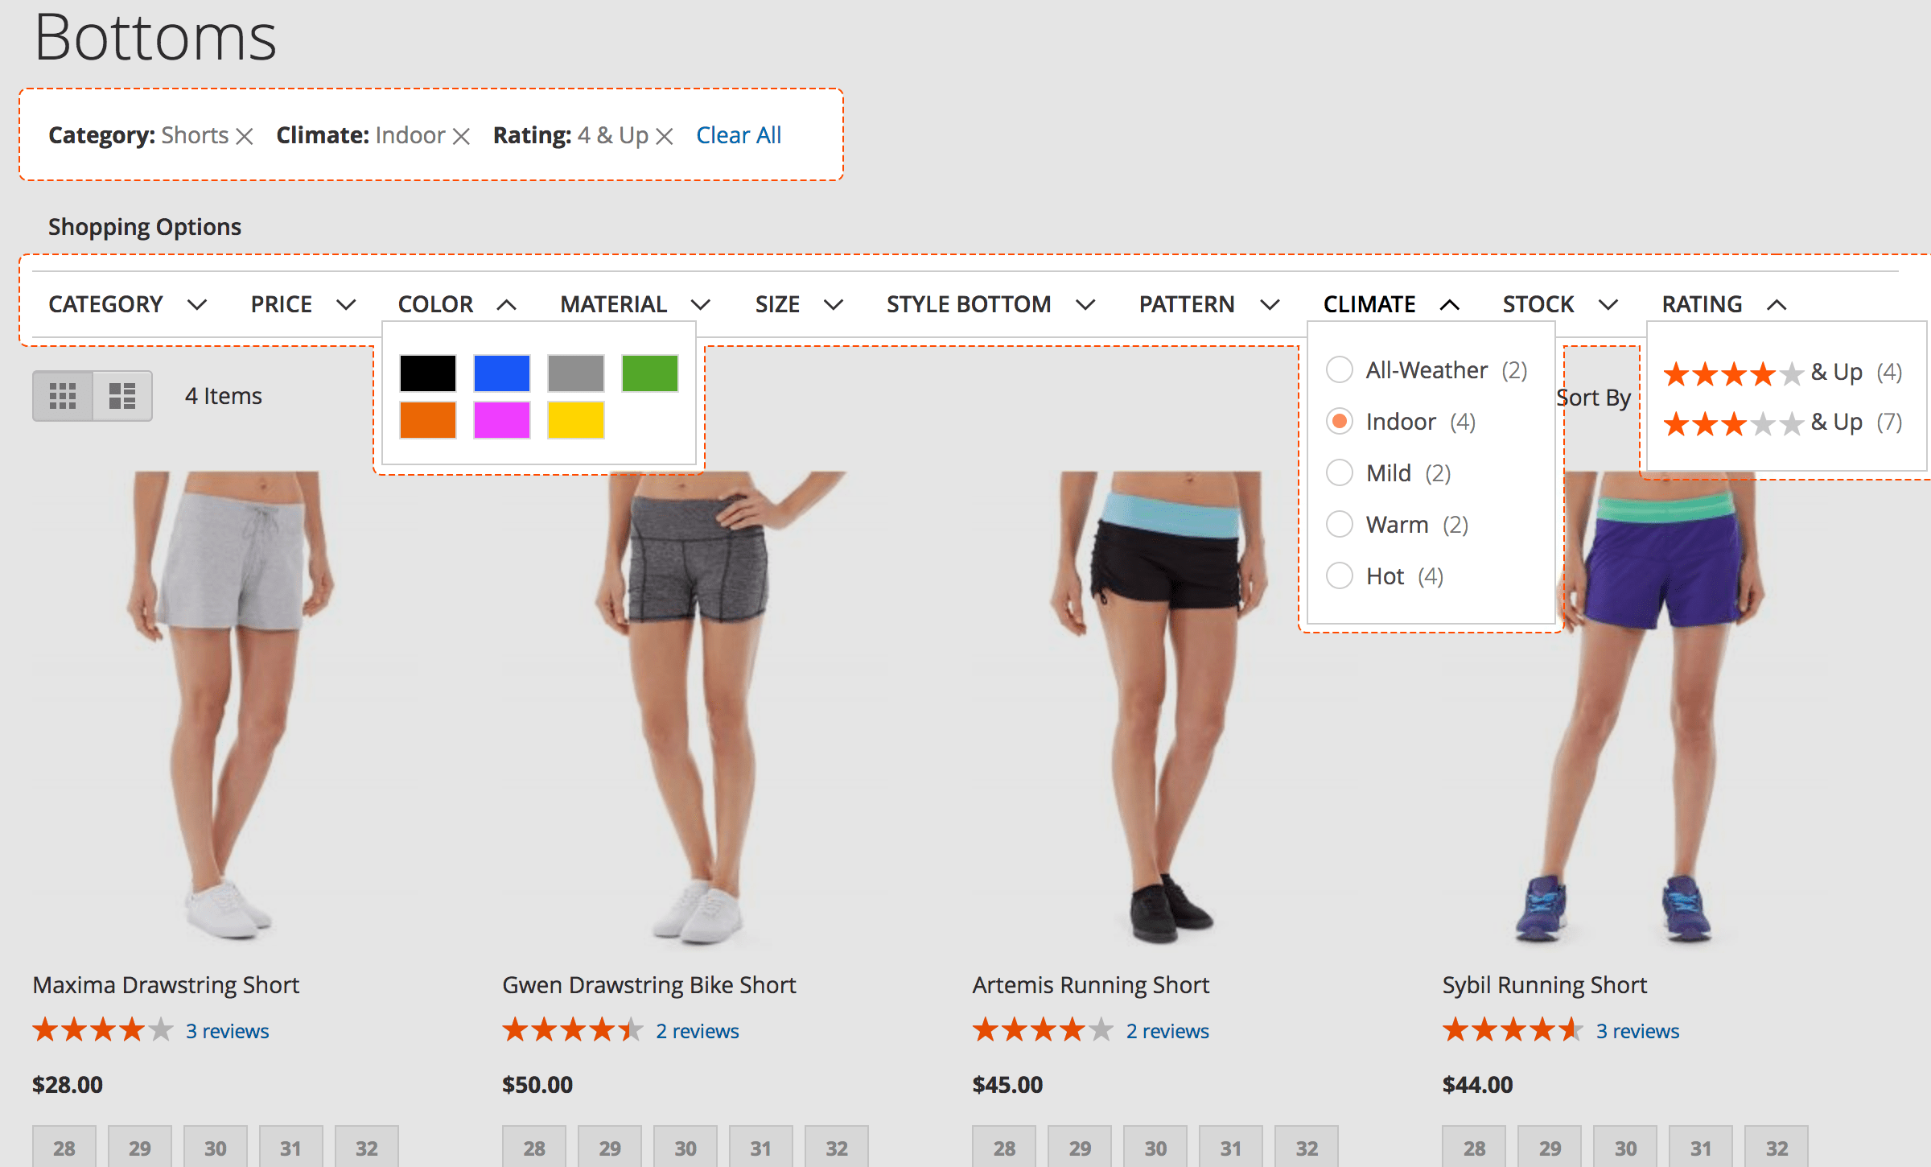Choose the Hot climate radio option
This screenshot has width=1931, height=1167.
click(x=1340, y=576)
